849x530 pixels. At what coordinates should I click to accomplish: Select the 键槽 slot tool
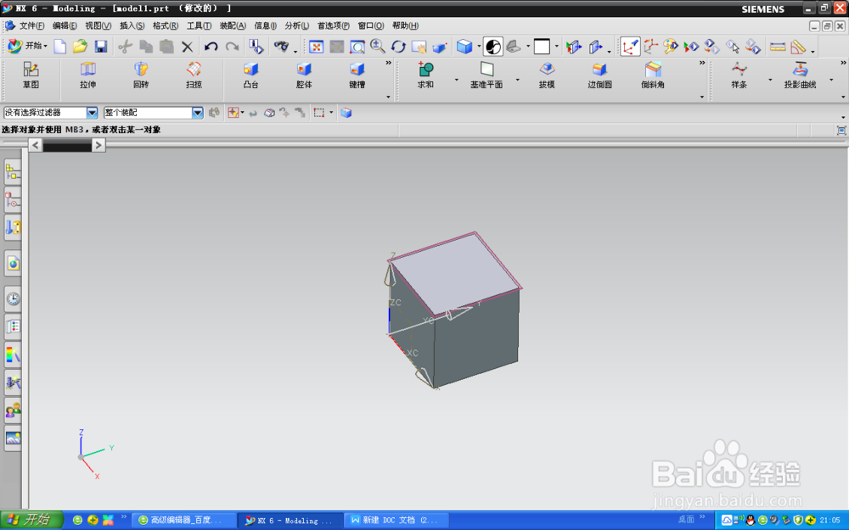pos(357,75)
